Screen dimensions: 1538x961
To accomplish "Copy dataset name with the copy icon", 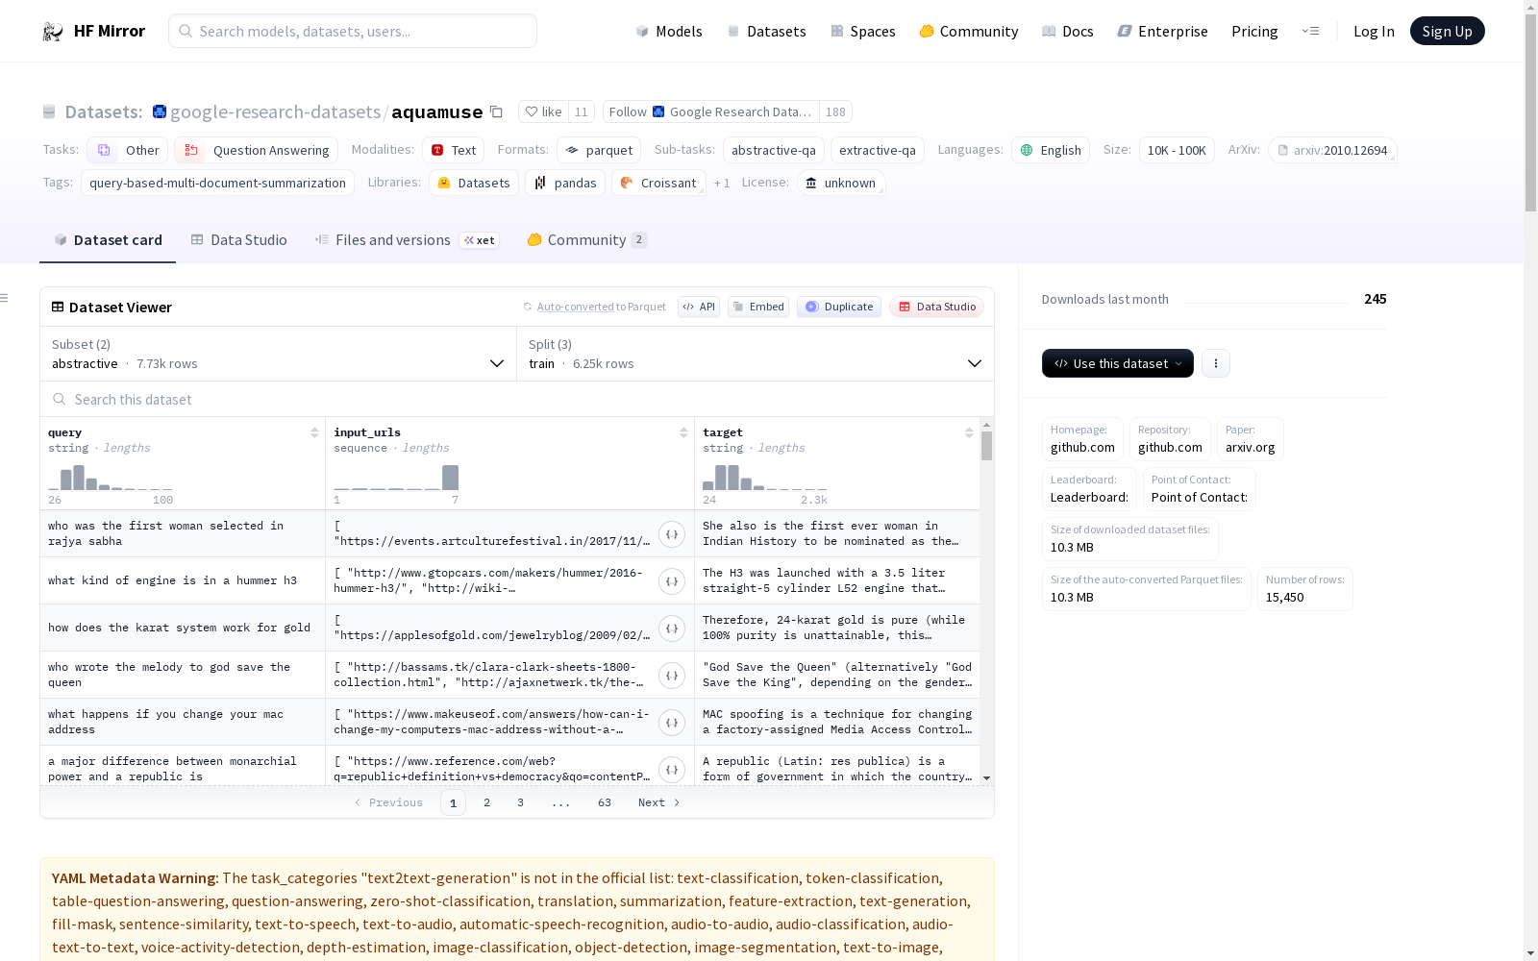I will click(496, 111).
